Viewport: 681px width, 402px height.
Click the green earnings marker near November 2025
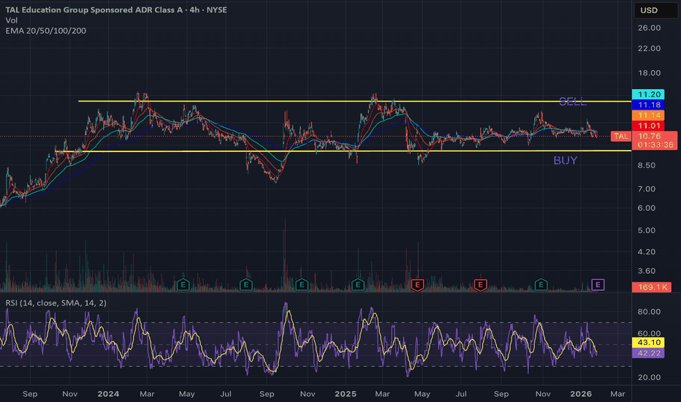[x=541, y=284]
